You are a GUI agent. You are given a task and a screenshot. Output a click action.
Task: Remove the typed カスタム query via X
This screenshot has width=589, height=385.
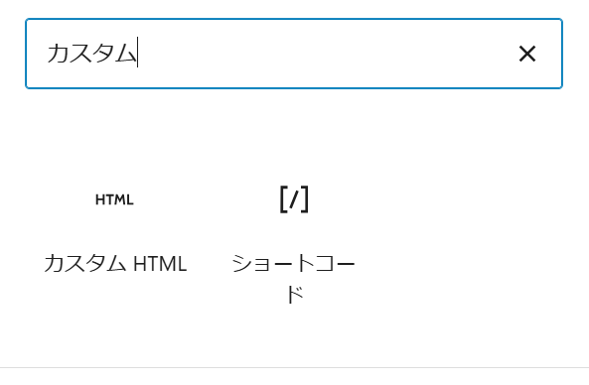(527, 54)
